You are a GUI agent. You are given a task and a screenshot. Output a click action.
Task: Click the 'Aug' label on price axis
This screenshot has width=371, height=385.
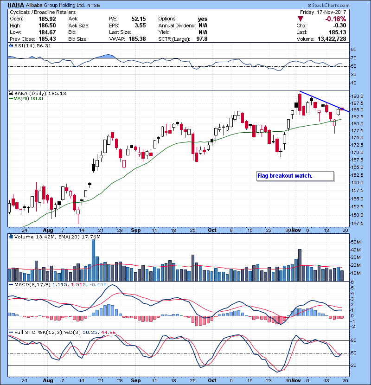tap(48, 231)
